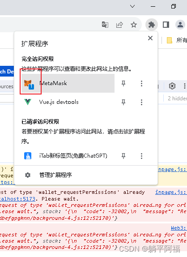
Task: Share this page via share icon
Action: 119,25
